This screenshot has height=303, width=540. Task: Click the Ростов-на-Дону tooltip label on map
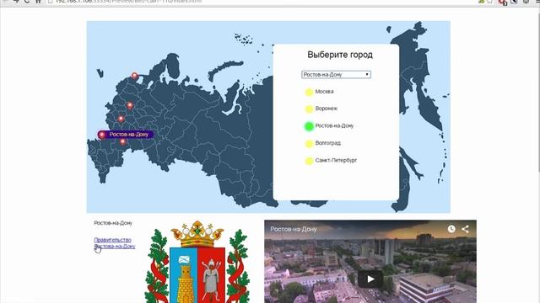click(128, 135)
